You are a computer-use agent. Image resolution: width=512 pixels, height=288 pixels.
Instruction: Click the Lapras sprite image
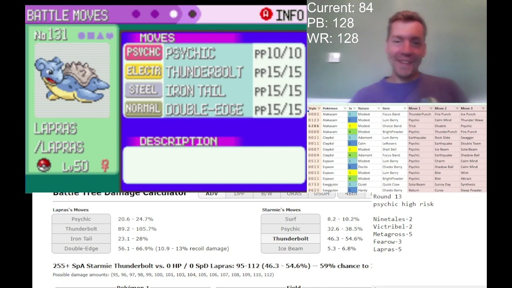(72, 80)
